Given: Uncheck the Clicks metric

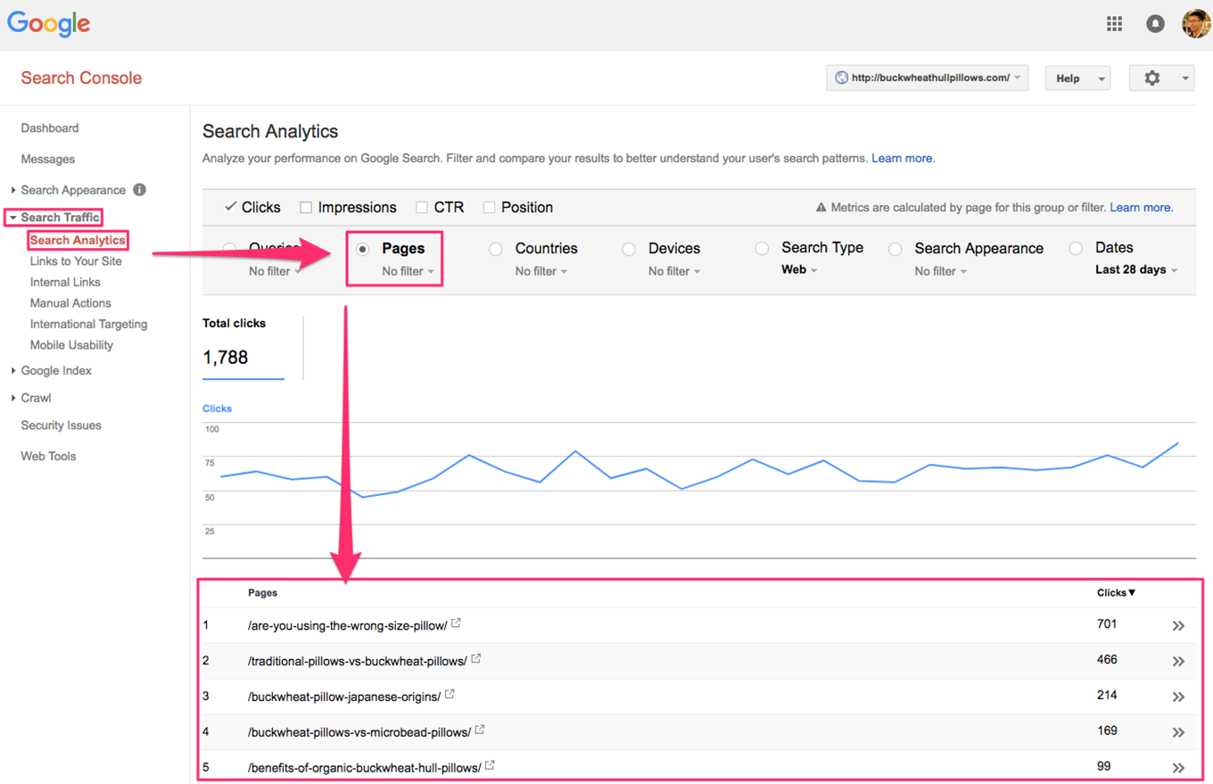Looking at the screenshot, I should tap(230, 207).
